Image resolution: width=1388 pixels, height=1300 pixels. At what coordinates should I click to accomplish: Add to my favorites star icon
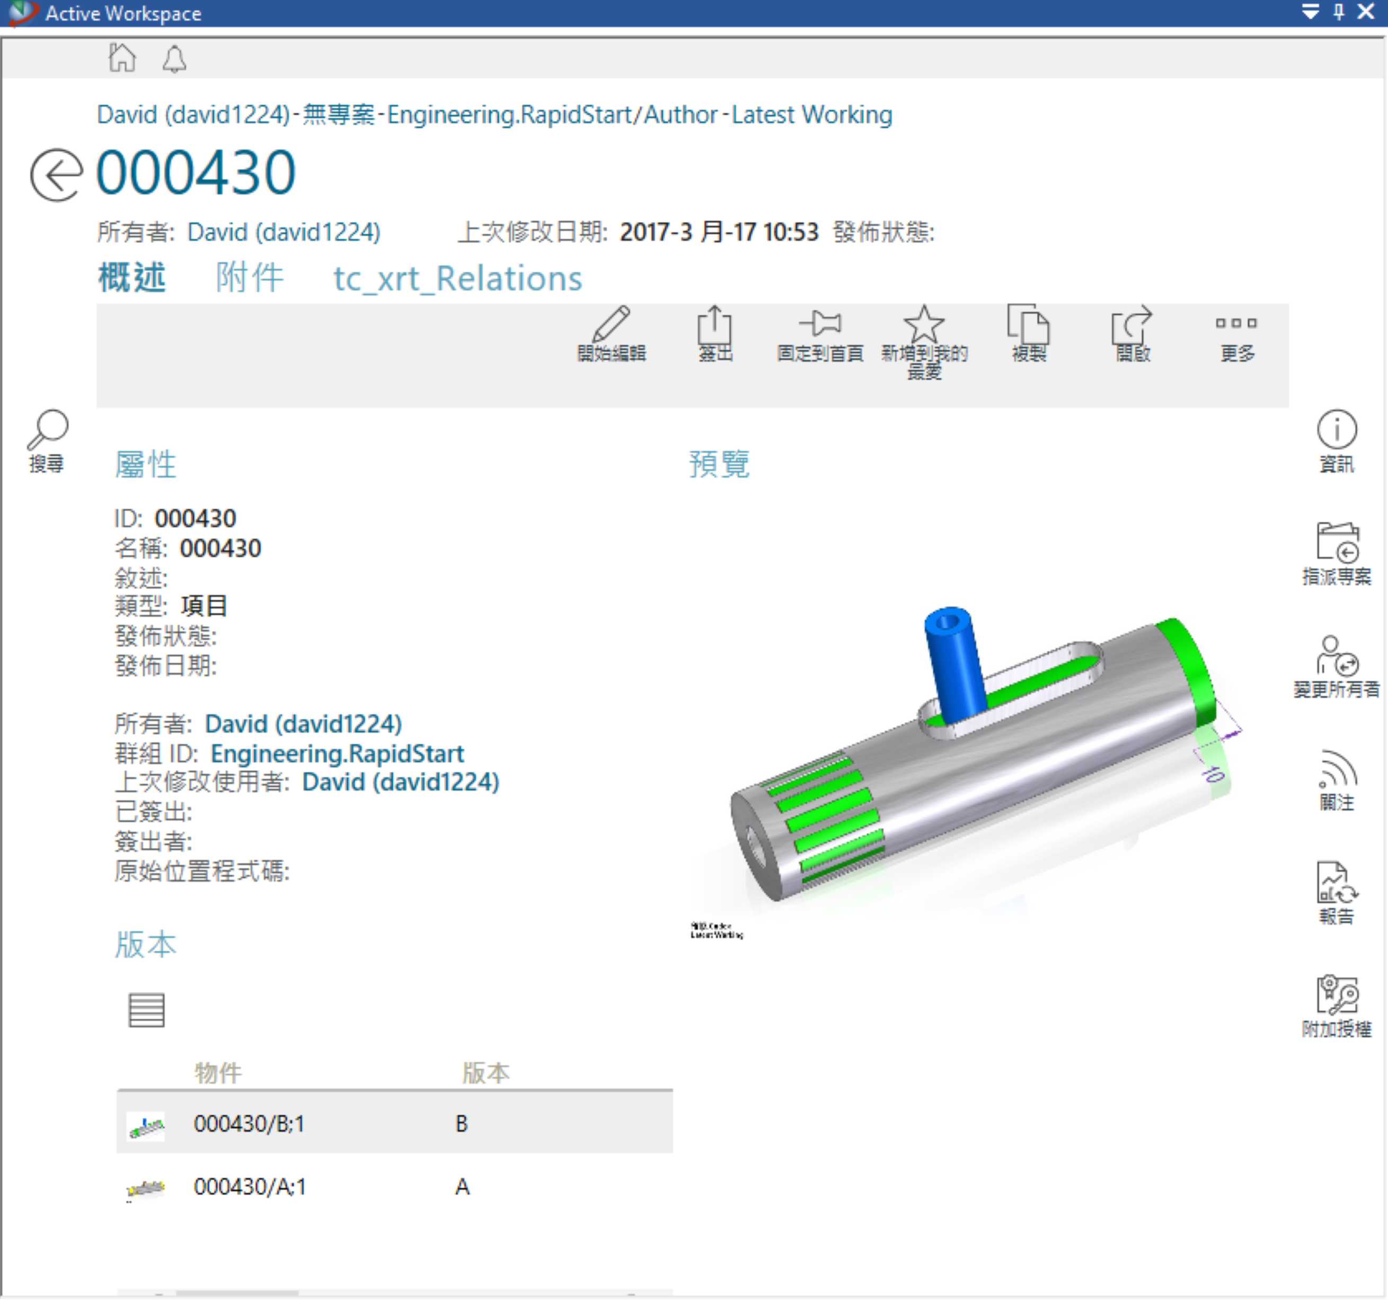pyautogui.click(x=924, y=342)
